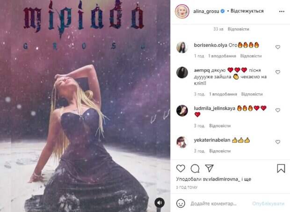The height and width of the screenshot is (212, 290).
Task: Click the Опублікувати publish button
Action: (x=268, y=204)
